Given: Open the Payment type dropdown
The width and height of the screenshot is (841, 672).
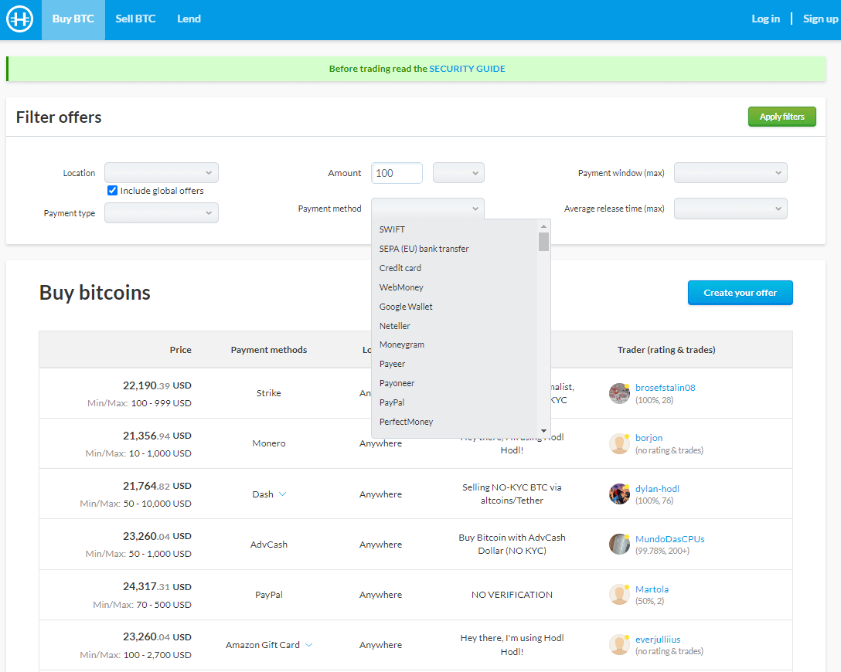Looking at the screenshot, I should click(x=162, y=212).
